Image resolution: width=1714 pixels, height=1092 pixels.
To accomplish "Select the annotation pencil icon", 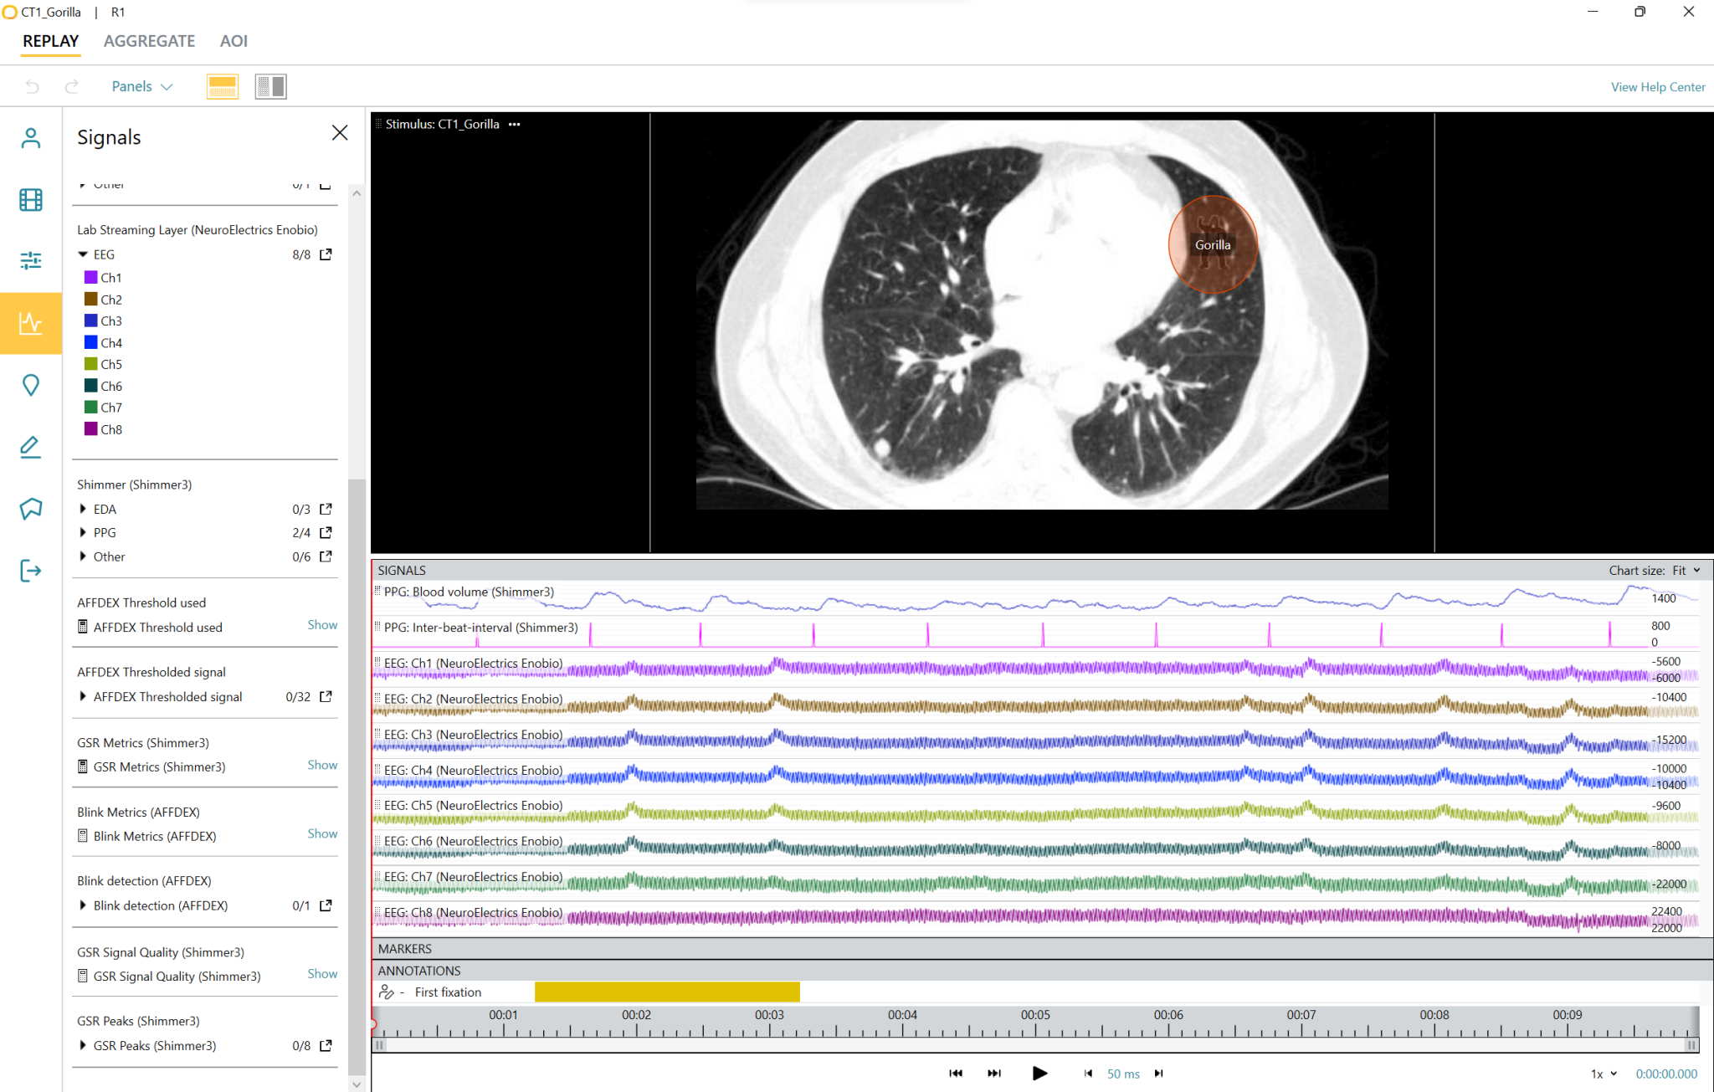I will click(x=31, y=446).
